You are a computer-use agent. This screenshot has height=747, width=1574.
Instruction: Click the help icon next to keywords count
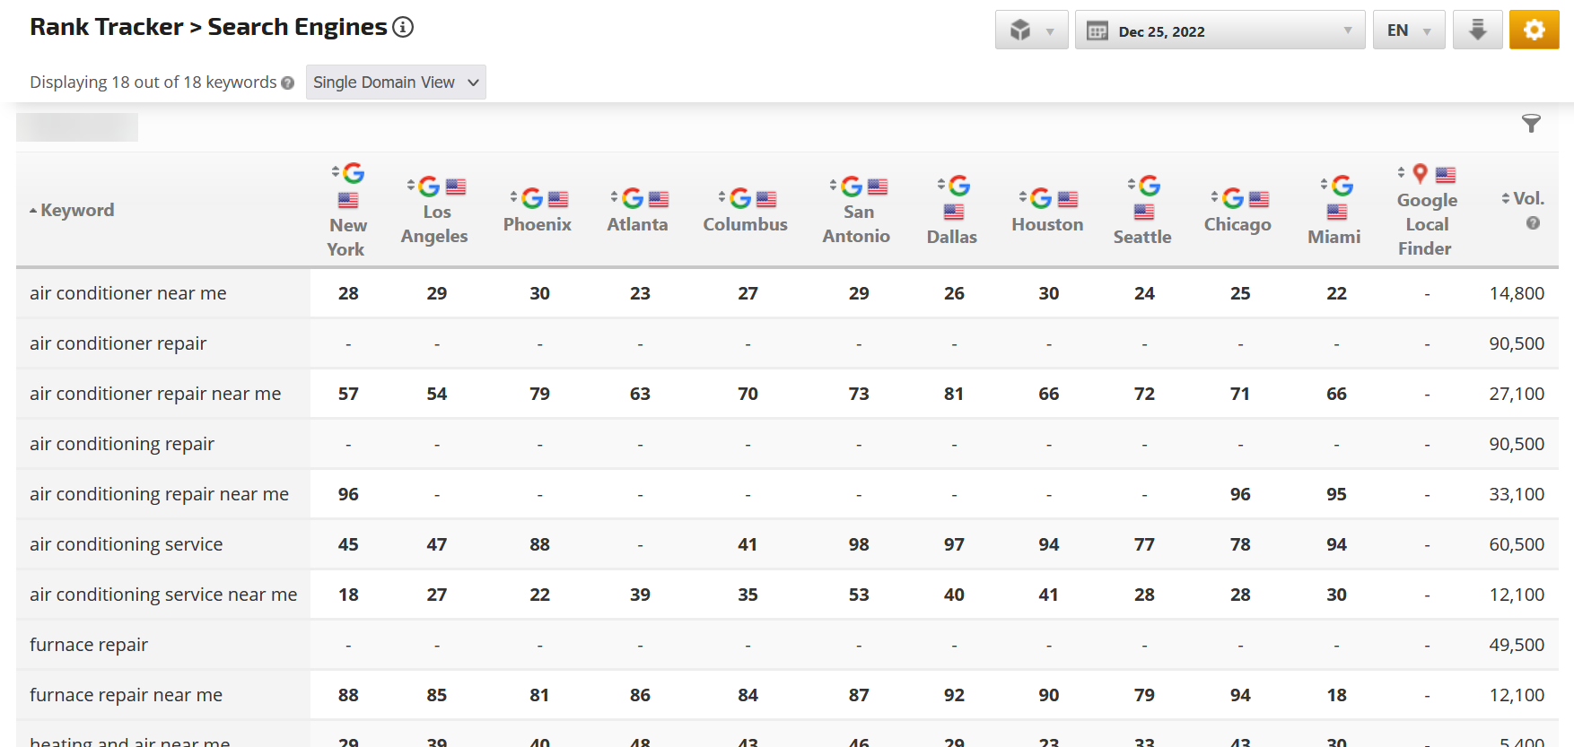pos(287,83)
